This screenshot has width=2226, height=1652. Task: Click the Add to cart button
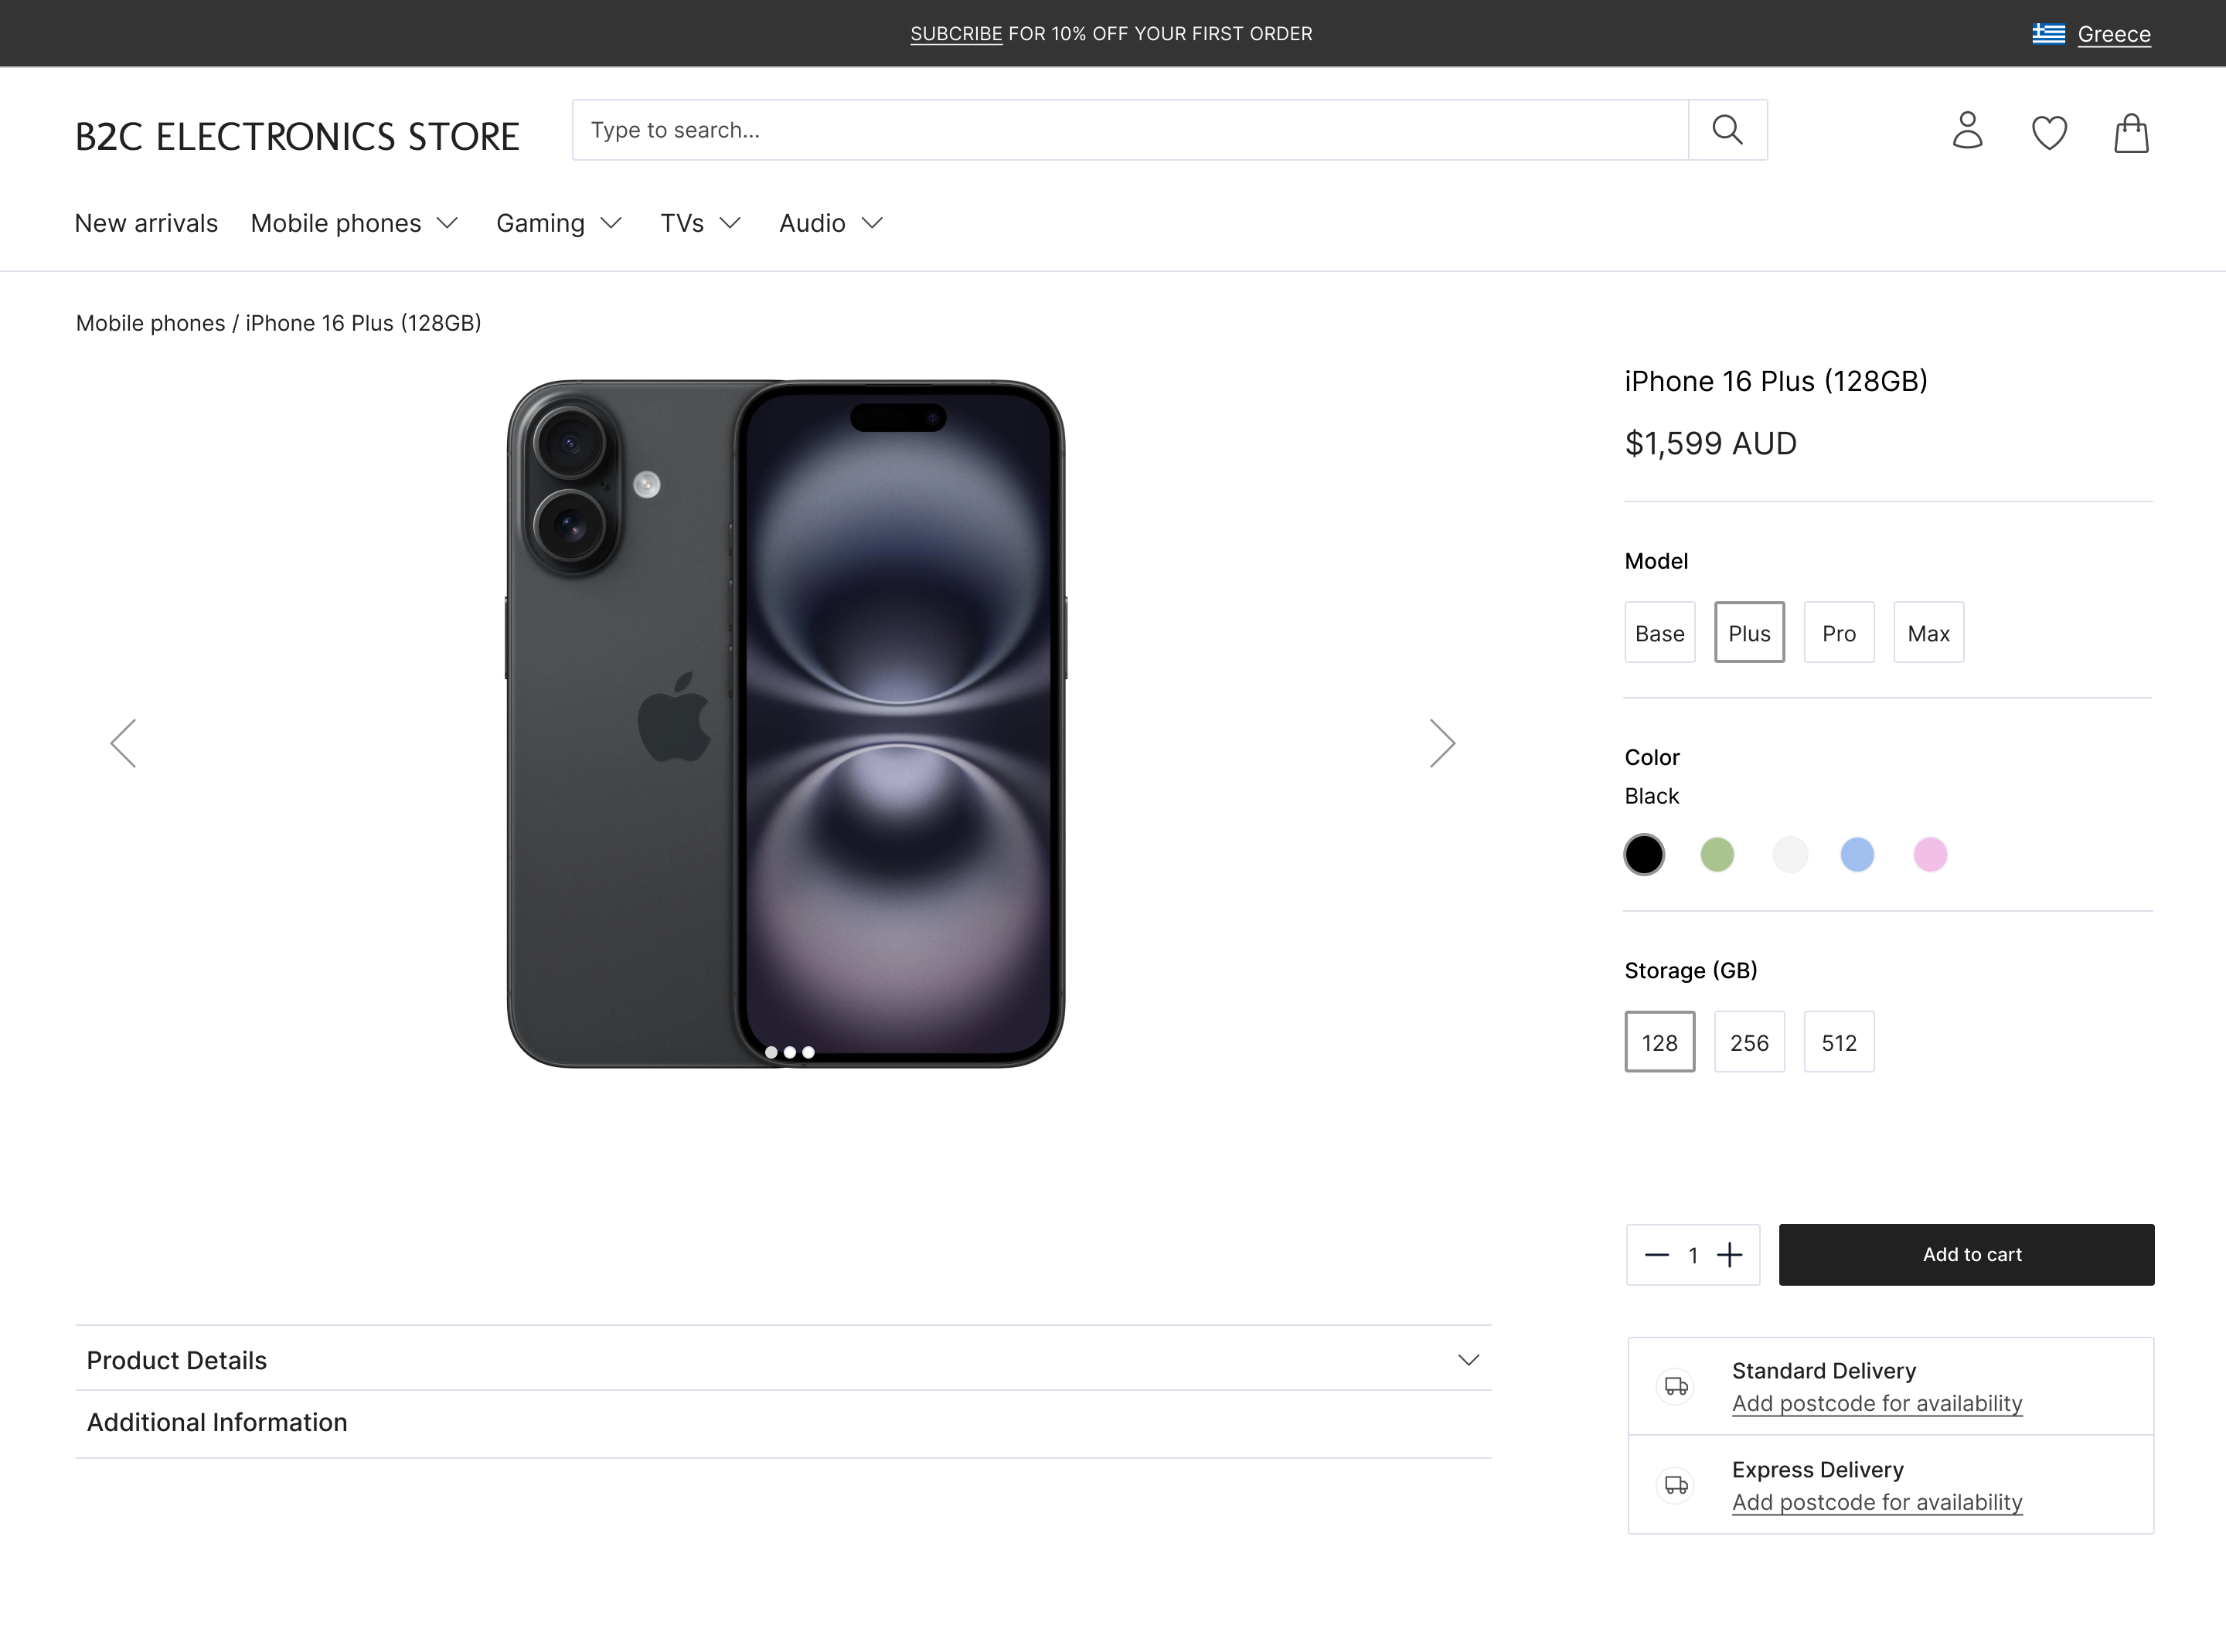click(x=1966, y=1255)
